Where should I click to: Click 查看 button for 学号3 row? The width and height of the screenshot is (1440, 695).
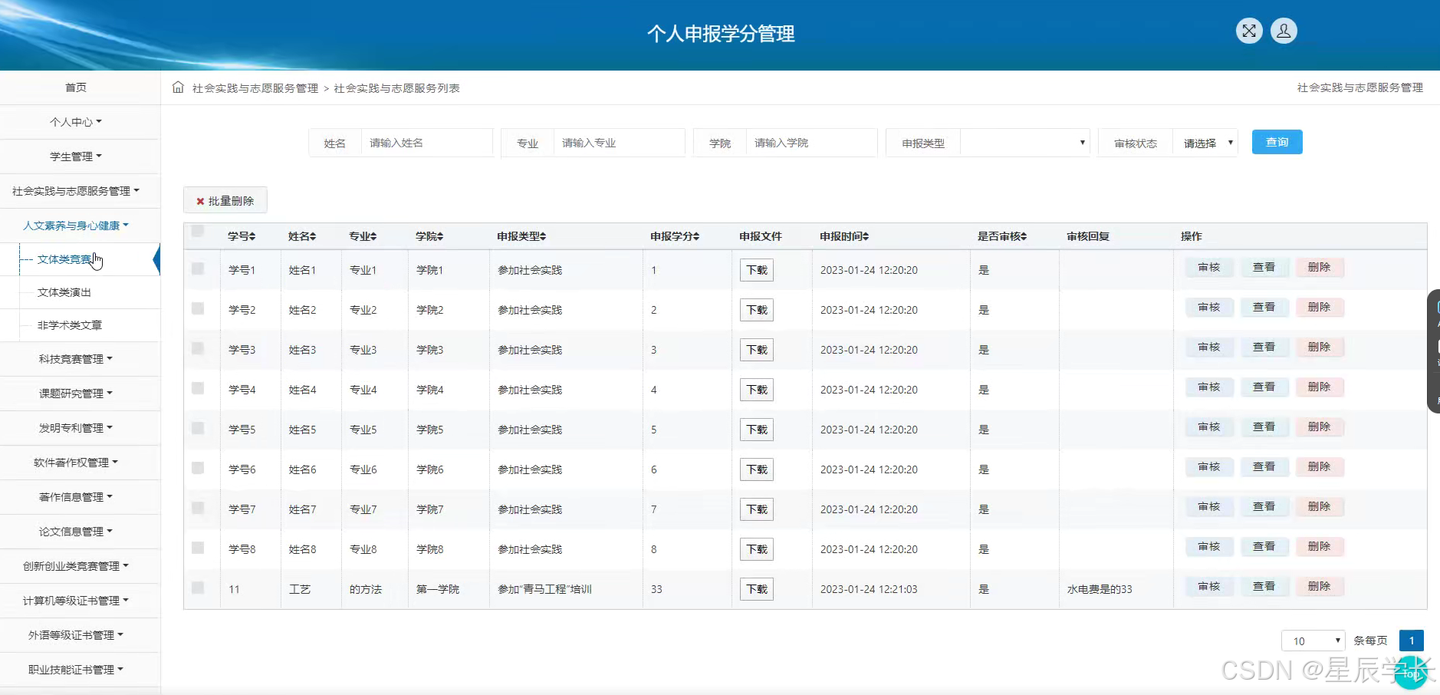point(1264,347)
